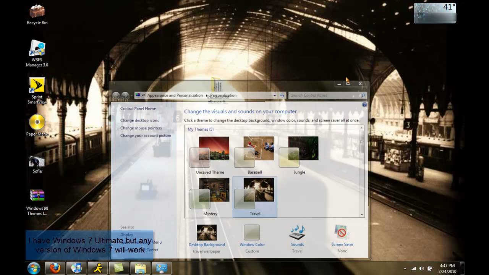Click the My Themes (5) heading

[201, 129]
